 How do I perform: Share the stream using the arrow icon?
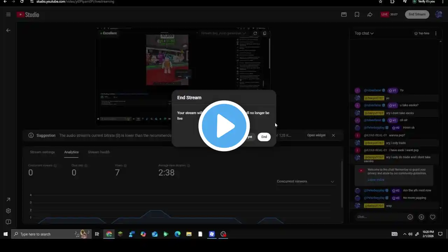370,14
